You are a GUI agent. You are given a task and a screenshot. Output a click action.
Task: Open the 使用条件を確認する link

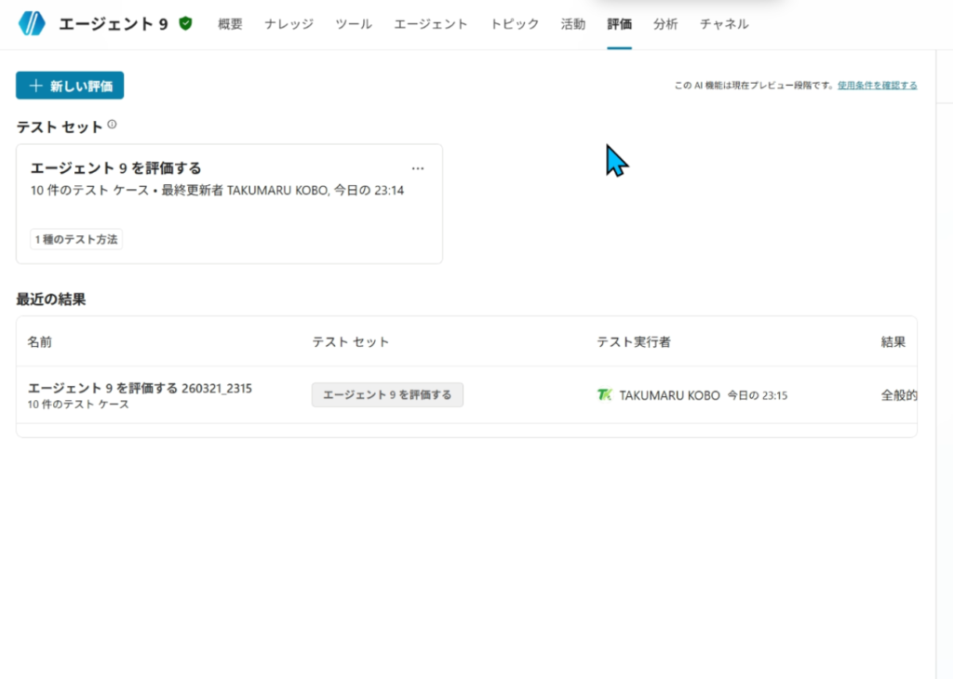tap(877, 86)
